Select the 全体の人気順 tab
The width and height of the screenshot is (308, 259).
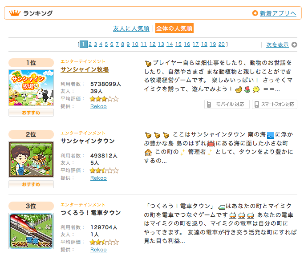tap(174, 28)
